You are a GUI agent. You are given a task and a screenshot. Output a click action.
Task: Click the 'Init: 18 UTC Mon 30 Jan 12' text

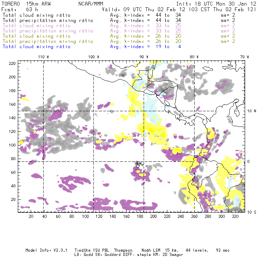pyautogui.click(x=216, y=4)
